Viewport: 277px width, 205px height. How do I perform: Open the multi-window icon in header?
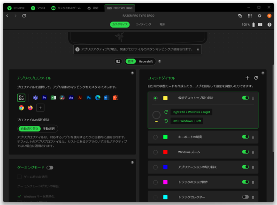[x=240, y=16]
